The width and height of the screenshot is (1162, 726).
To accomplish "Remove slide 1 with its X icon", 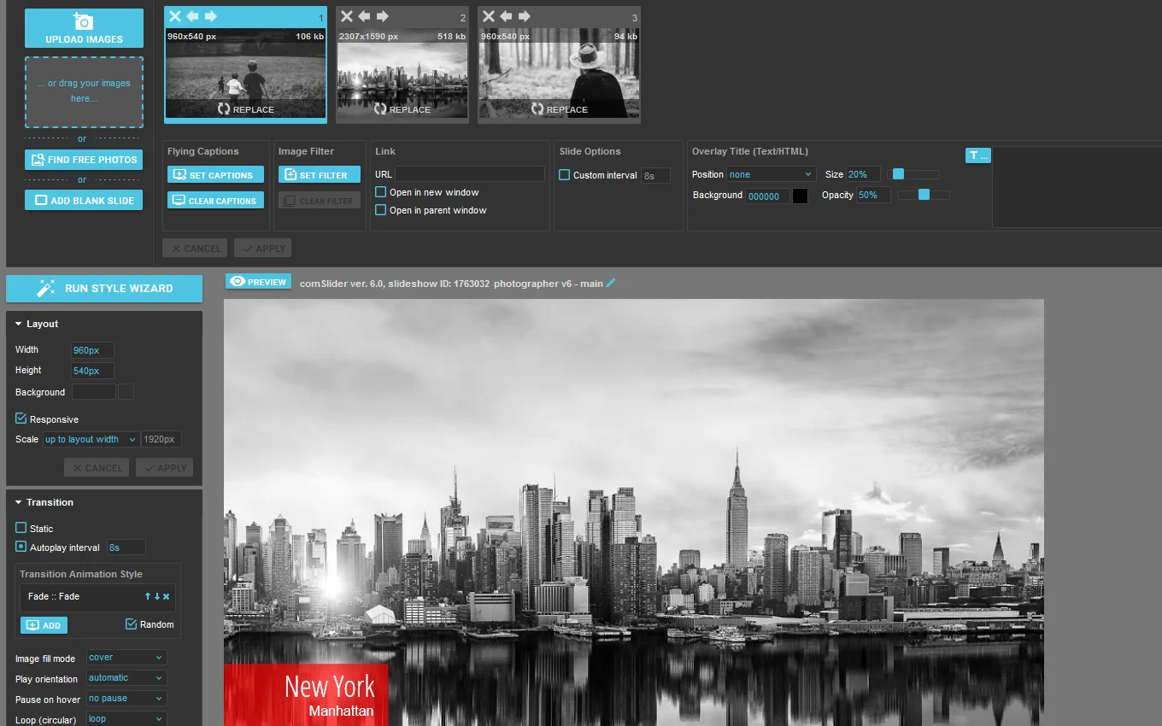I will point(174,16).
